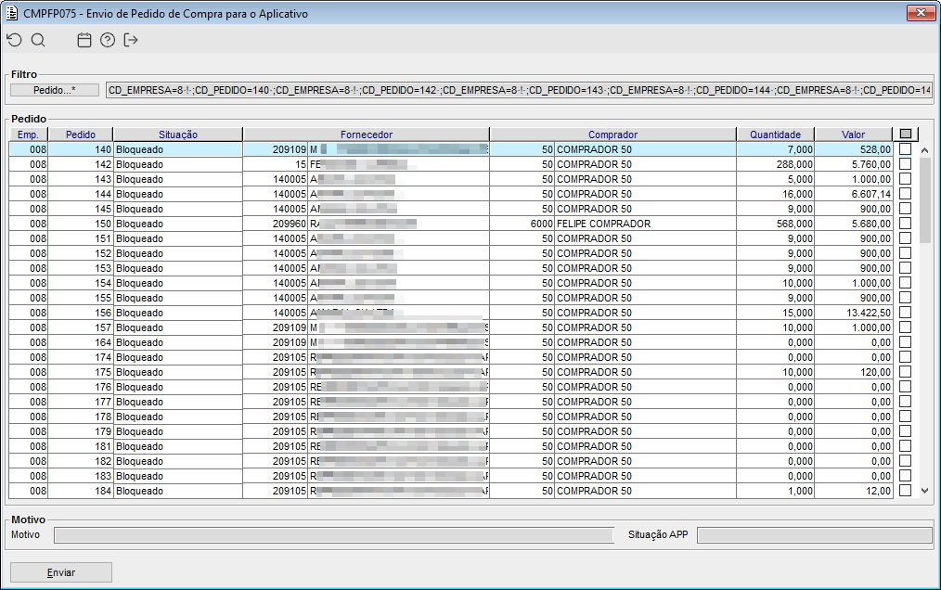
Task: Select pedido number 157 cell
Action: coord(81,327)
